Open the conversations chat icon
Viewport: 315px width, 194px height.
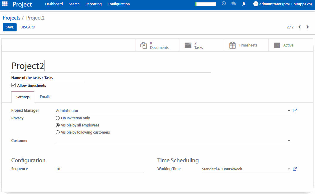(x=234, y=4)
